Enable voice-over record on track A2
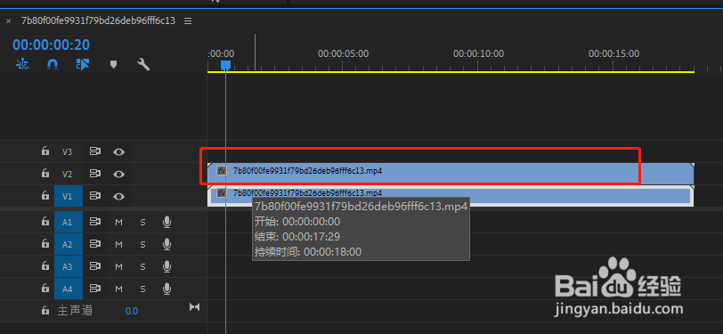723x334 pixels. (167, 245)
